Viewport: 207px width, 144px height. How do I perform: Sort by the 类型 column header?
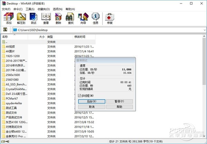pos(59,37)
